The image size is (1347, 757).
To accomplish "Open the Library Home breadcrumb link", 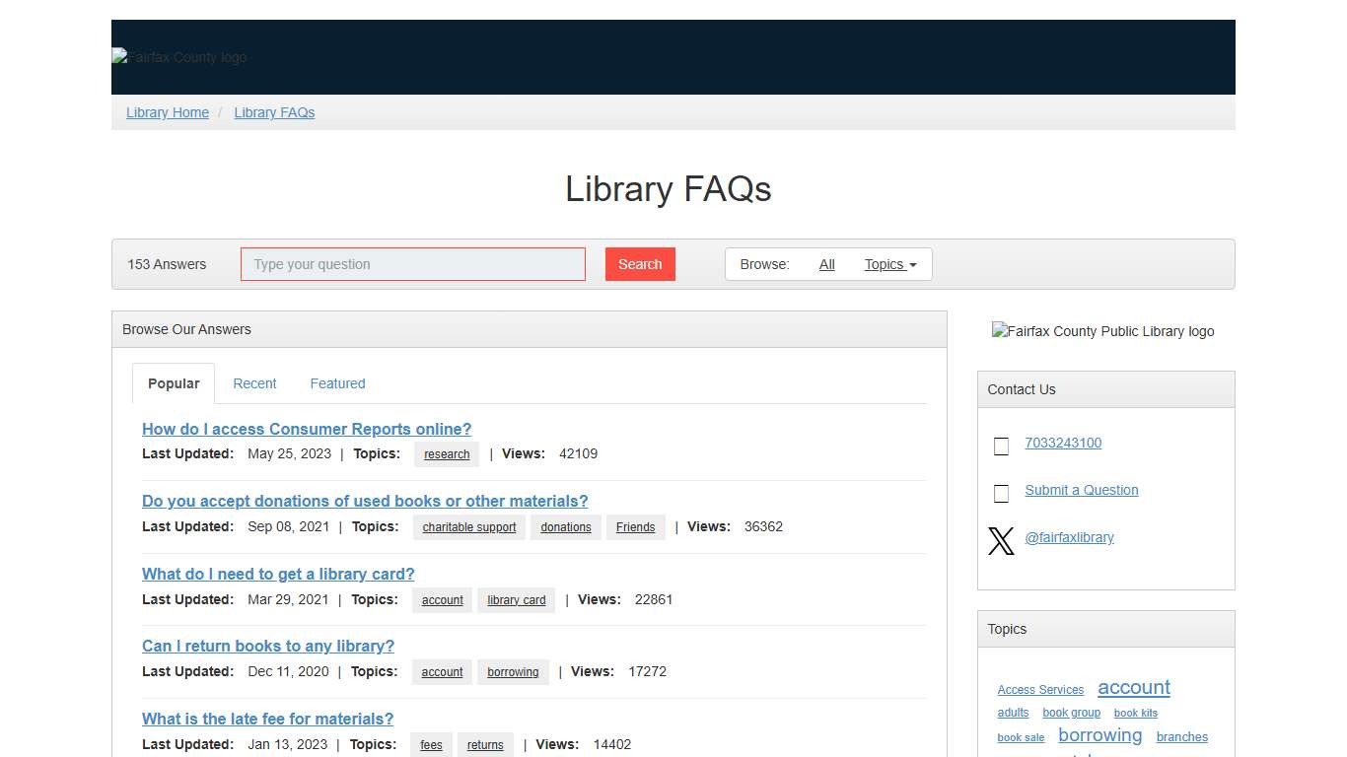I will (x=167, y=112).
